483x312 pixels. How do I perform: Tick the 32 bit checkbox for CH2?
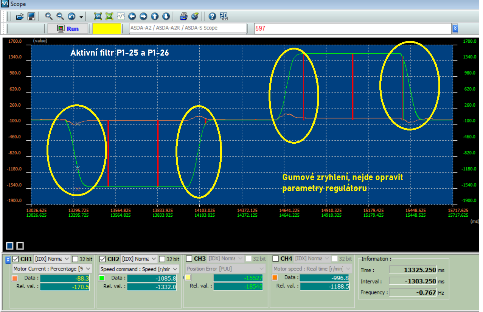162,259
